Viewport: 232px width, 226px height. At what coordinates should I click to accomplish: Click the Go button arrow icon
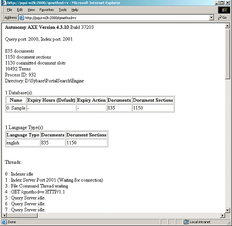coord(220,18)
